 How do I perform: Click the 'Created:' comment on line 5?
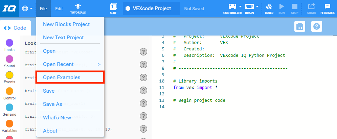(189, 49)
